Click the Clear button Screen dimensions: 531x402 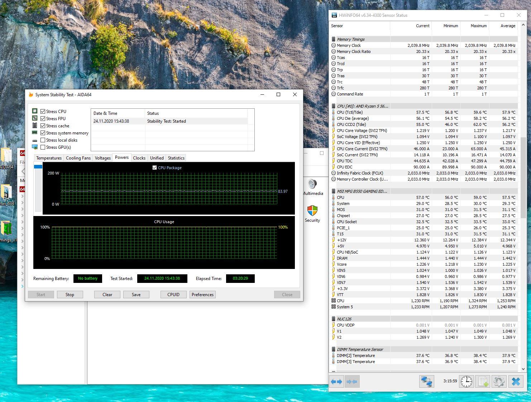pos(107,295)
